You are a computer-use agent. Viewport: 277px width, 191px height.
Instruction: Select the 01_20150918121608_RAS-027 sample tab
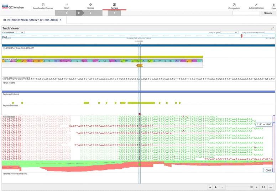[x=31, y=20]
